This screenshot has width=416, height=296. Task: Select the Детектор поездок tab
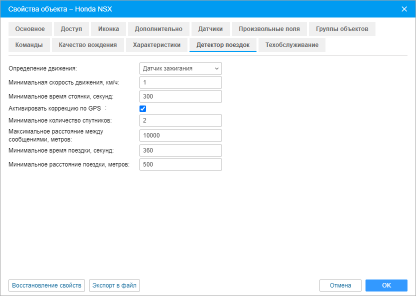pyautogui.click(x=223, y=45)
